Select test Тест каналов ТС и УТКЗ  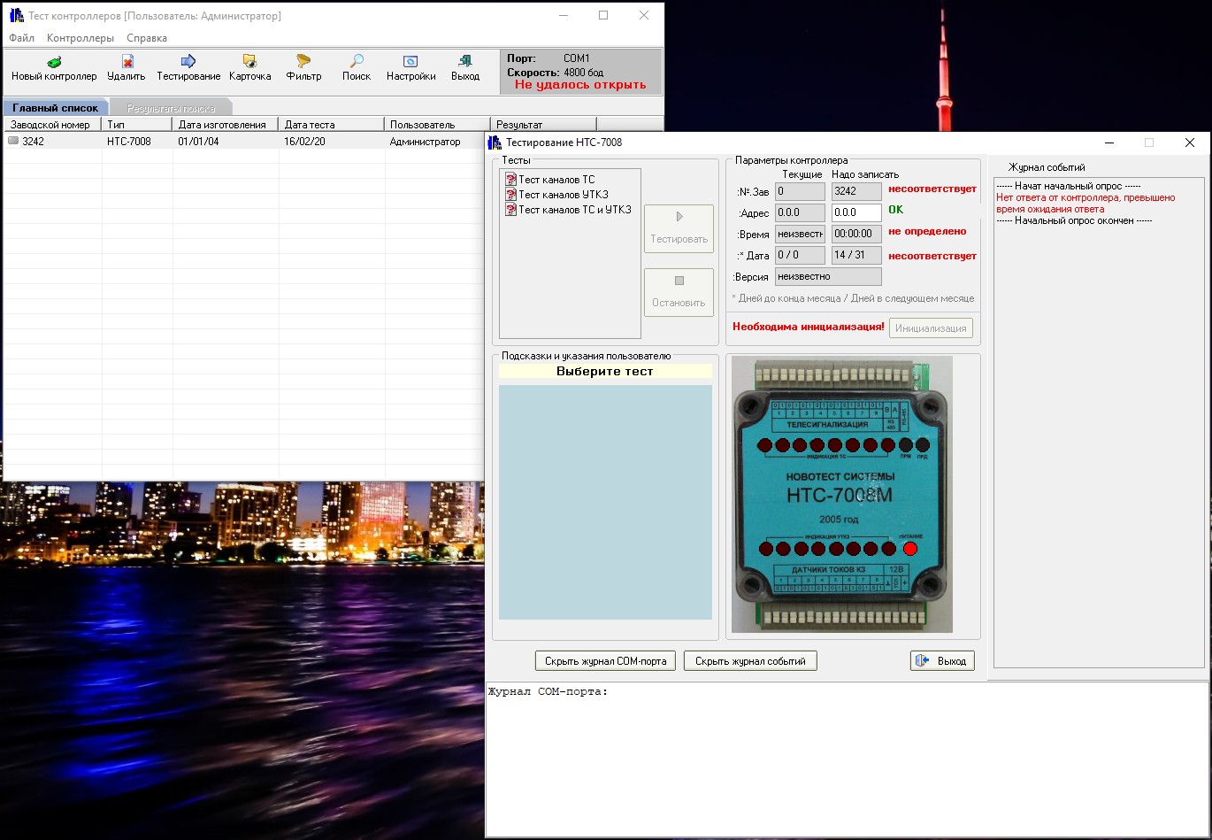tap(568, 210)
